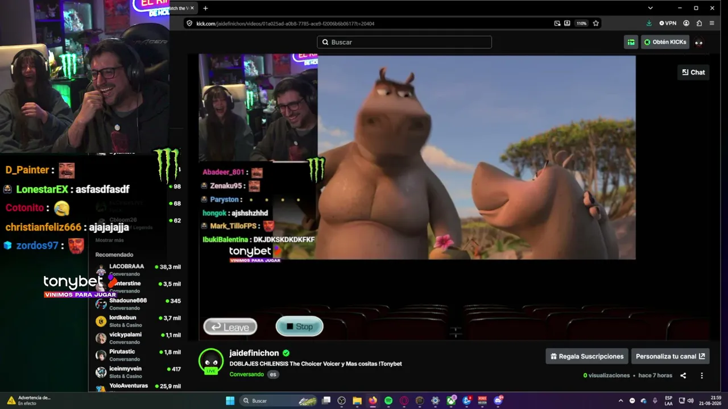Open the Chat panel button
728x409 pixels.
coord(693,72)
